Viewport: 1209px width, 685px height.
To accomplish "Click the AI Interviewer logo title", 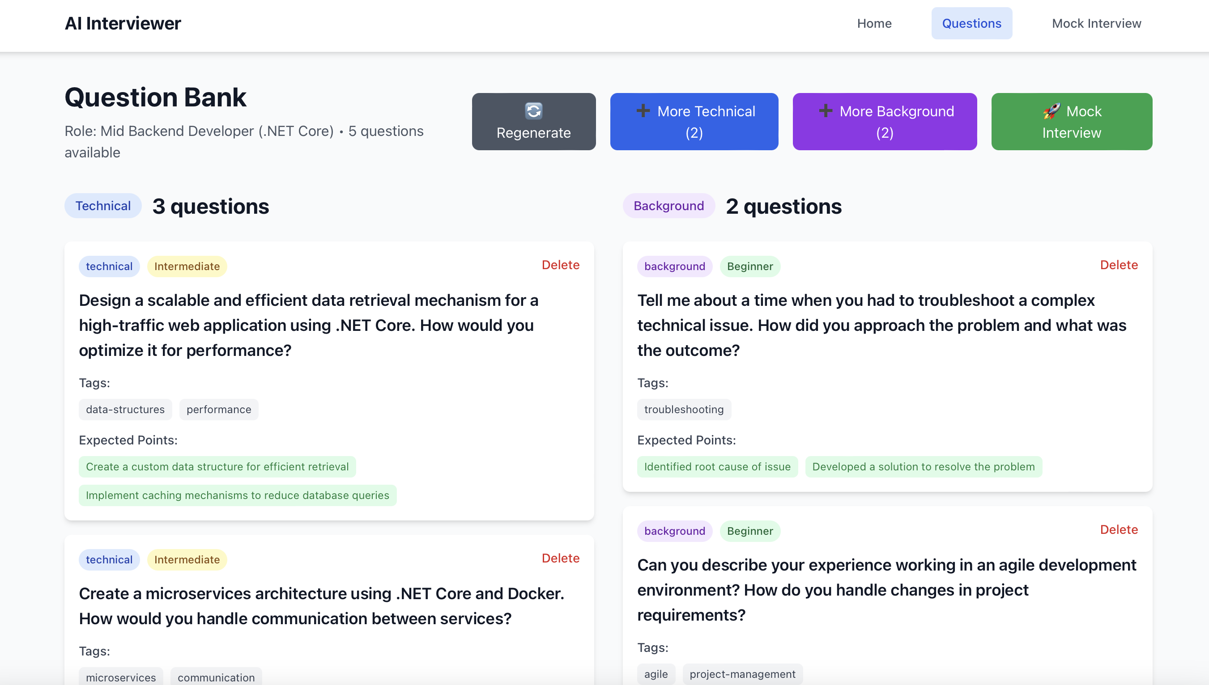I will pos(123,24).
